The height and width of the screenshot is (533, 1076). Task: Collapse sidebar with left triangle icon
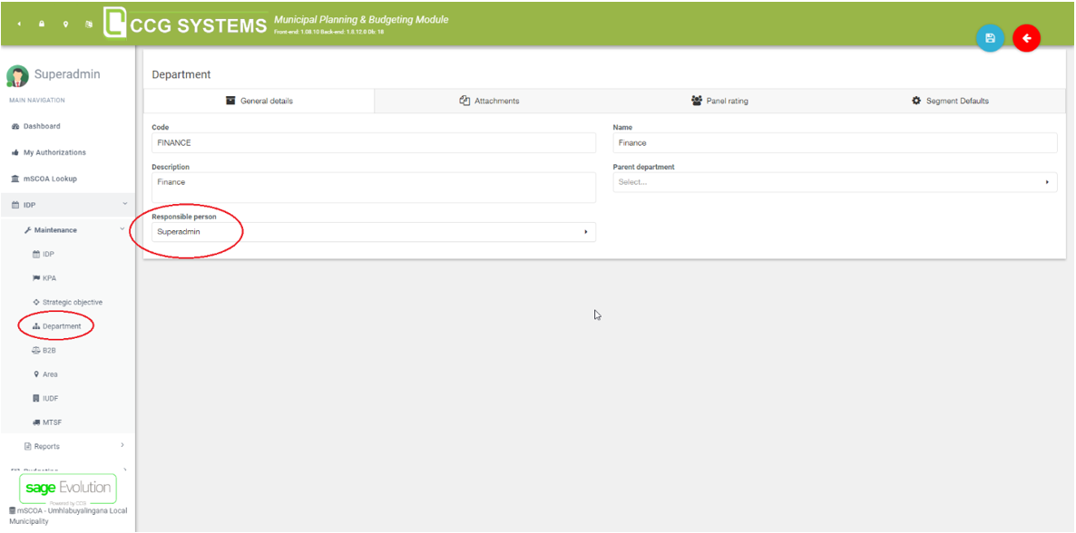[x=19, y=24]
